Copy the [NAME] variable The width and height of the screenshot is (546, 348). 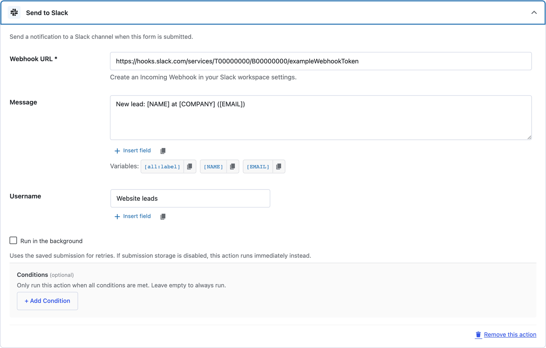tap(233, 166)
